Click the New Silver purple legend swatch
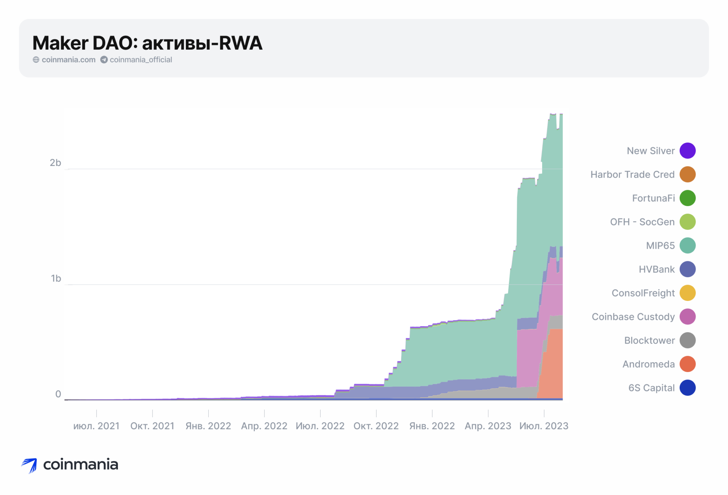 click(687, 151)
